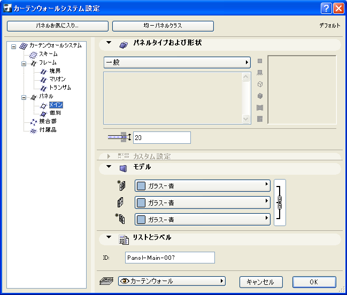Select 接合部 tree item

[48, 121]
